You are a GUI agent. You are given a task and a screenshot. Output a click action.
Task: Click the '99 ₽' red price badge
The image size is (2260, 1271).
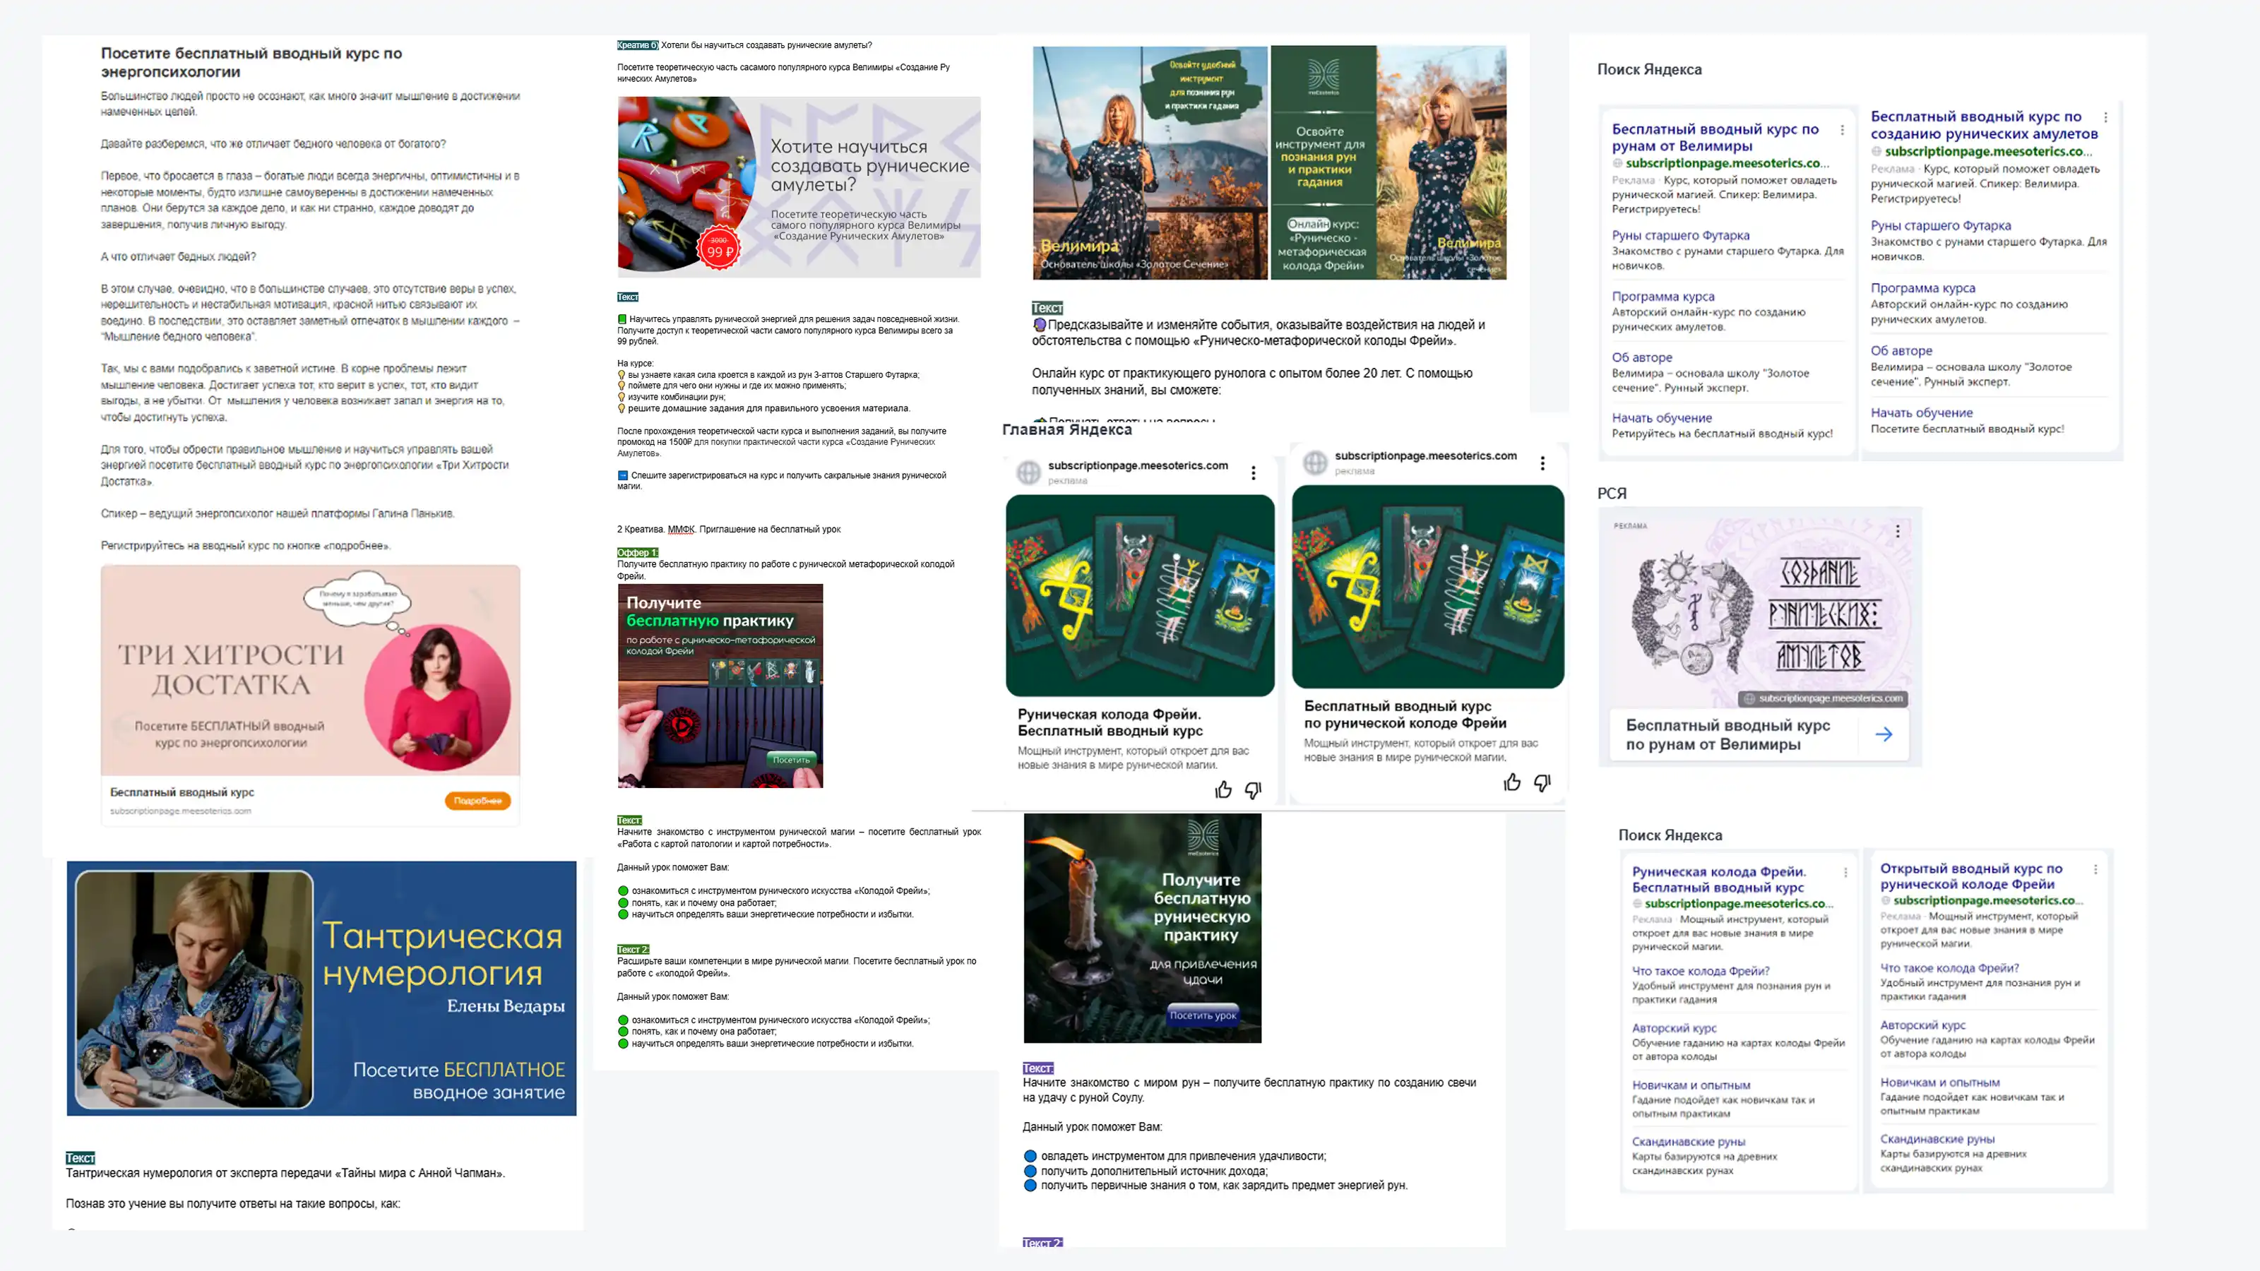[718, 249]
